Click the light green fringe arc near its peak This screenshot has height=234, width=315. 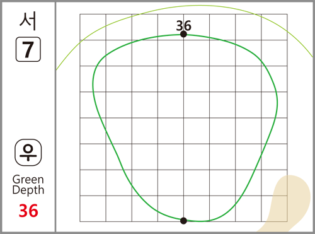[197, 6]
